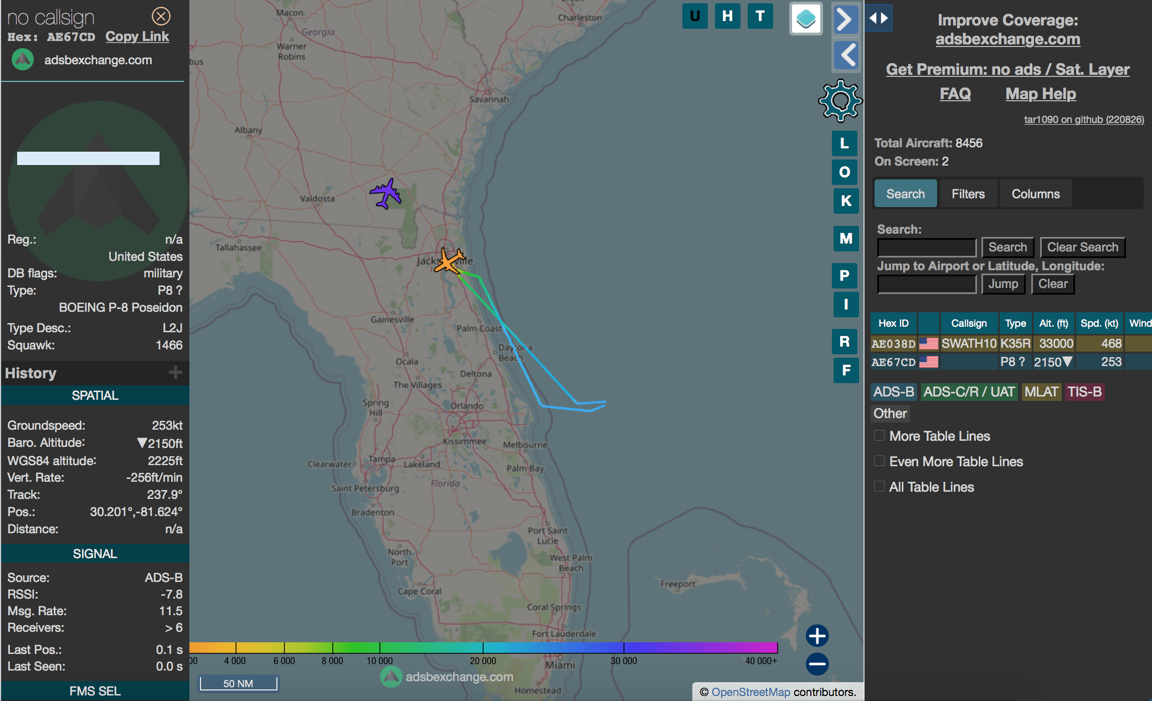Open OpenStreetMap attribution link
Screen dimensions: 1152x701
coord(750,692)
